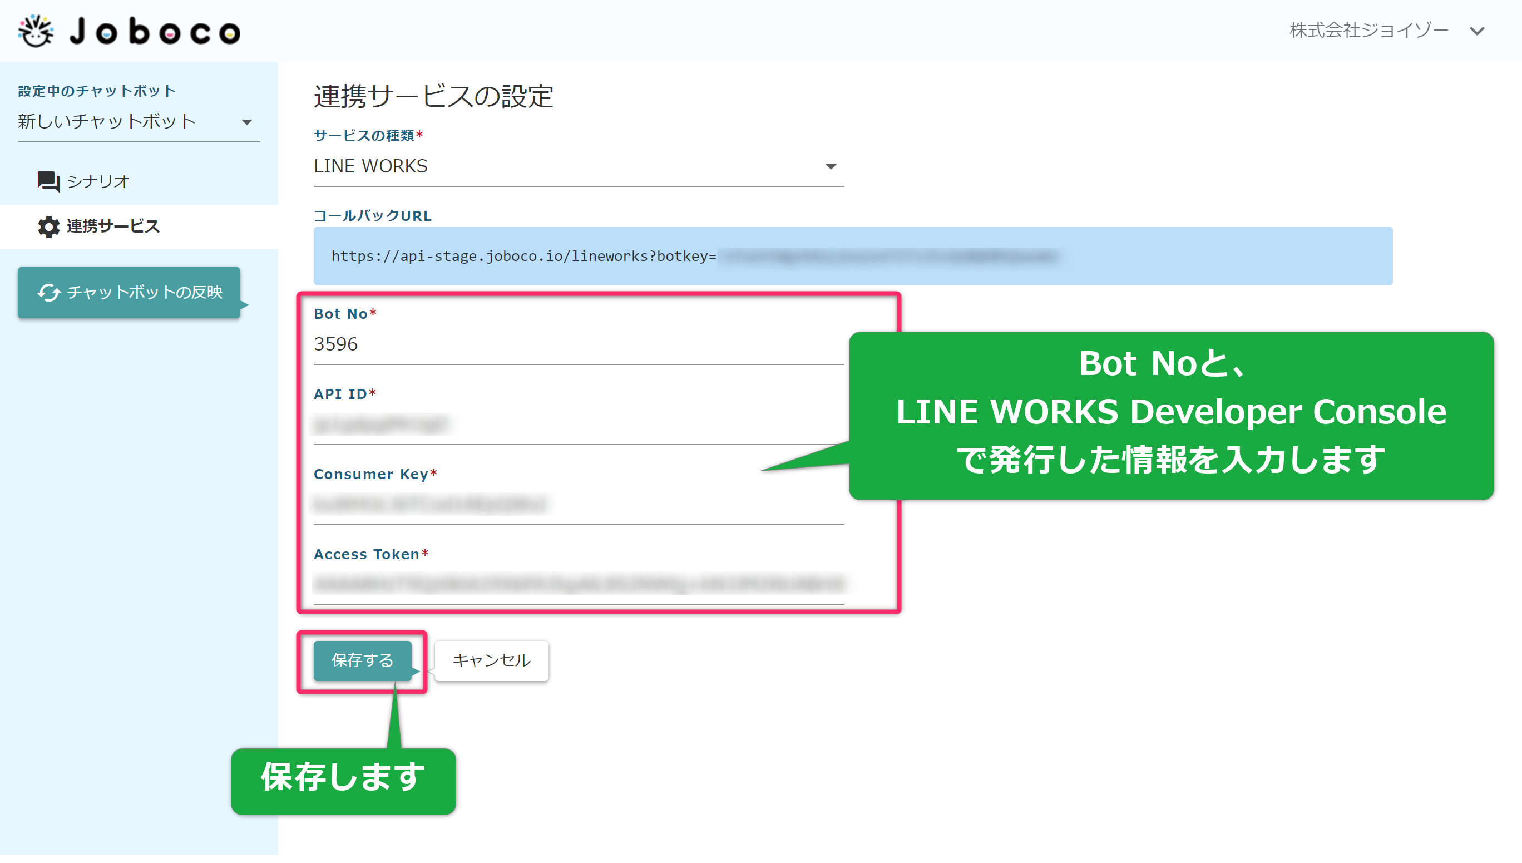Click the コールバックURL text box
Screen dimensions: 1522x863
point(853,256)
